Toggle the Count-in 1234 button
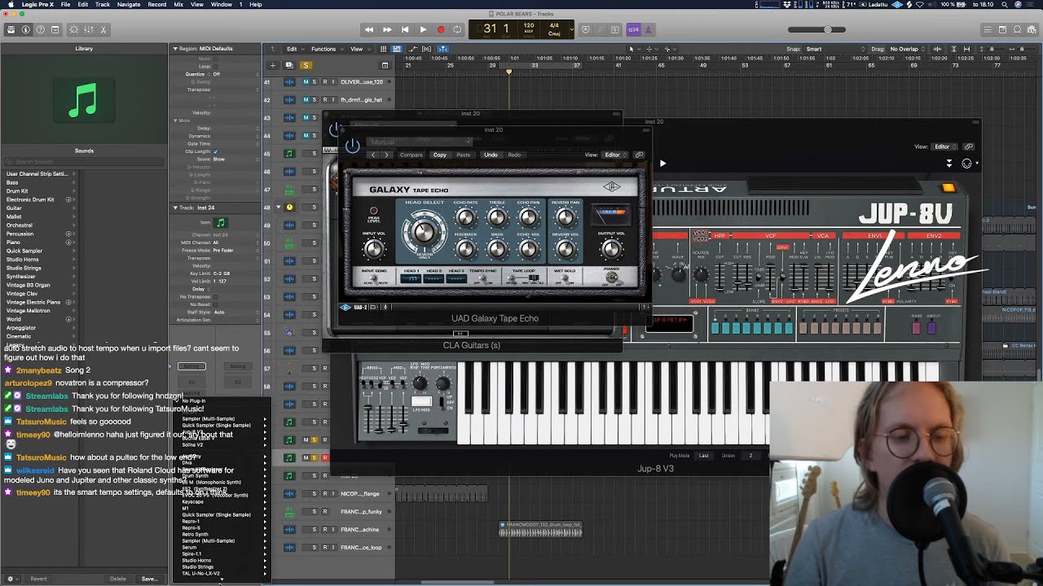The height and width of the screenshot is (586, 1043). click(x=633, y=29)
